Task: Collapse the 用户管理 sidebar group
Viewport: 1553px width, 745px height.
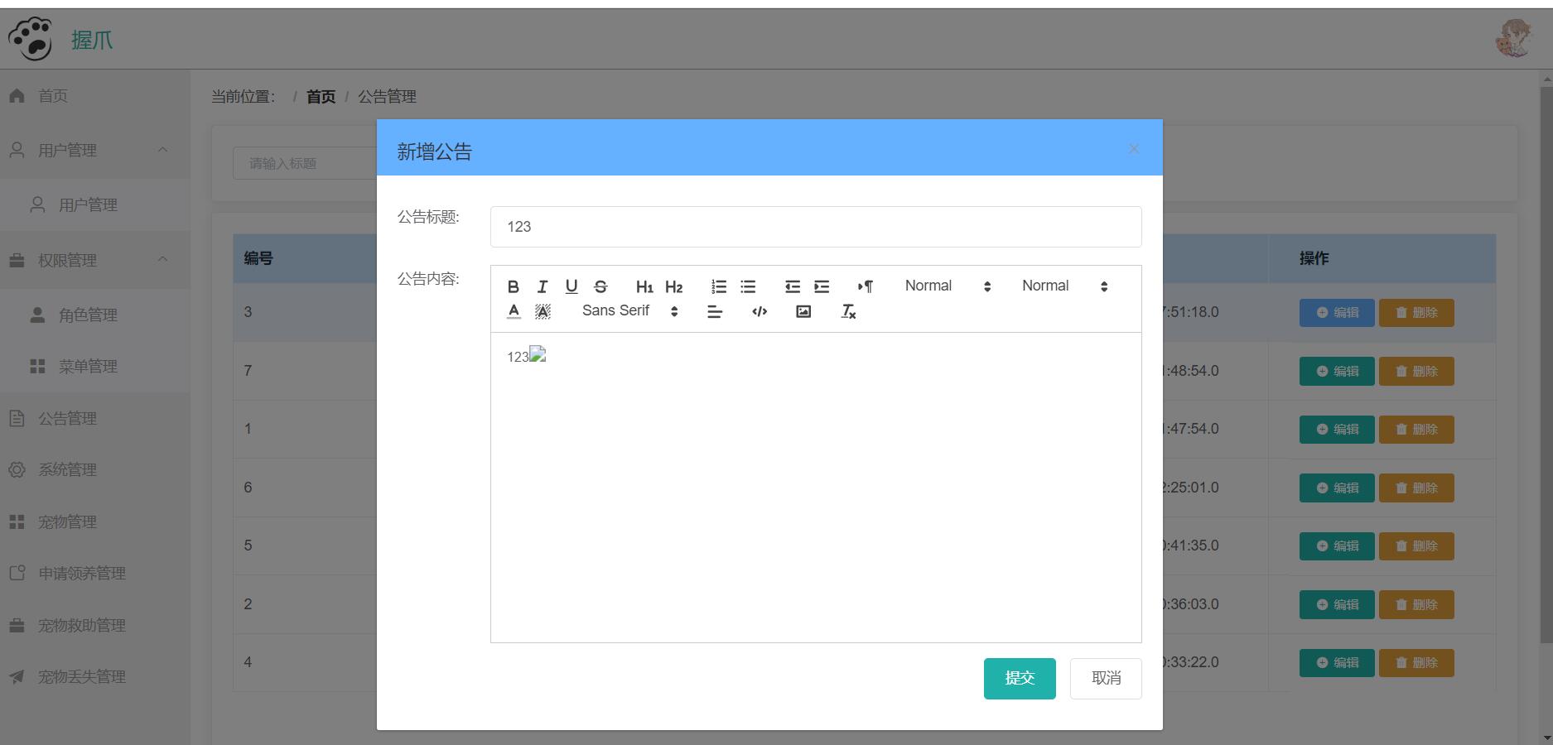Action: 95,150
